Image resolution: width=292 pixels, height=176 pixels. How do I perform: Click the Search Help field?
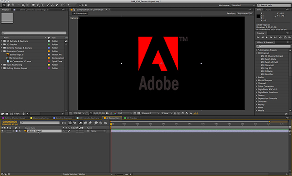click(274, 5)
